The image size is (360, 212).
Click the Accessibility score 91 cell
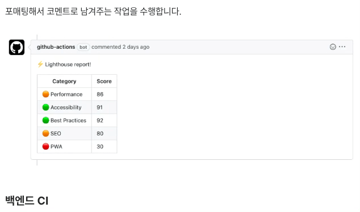tap(104, 107)
